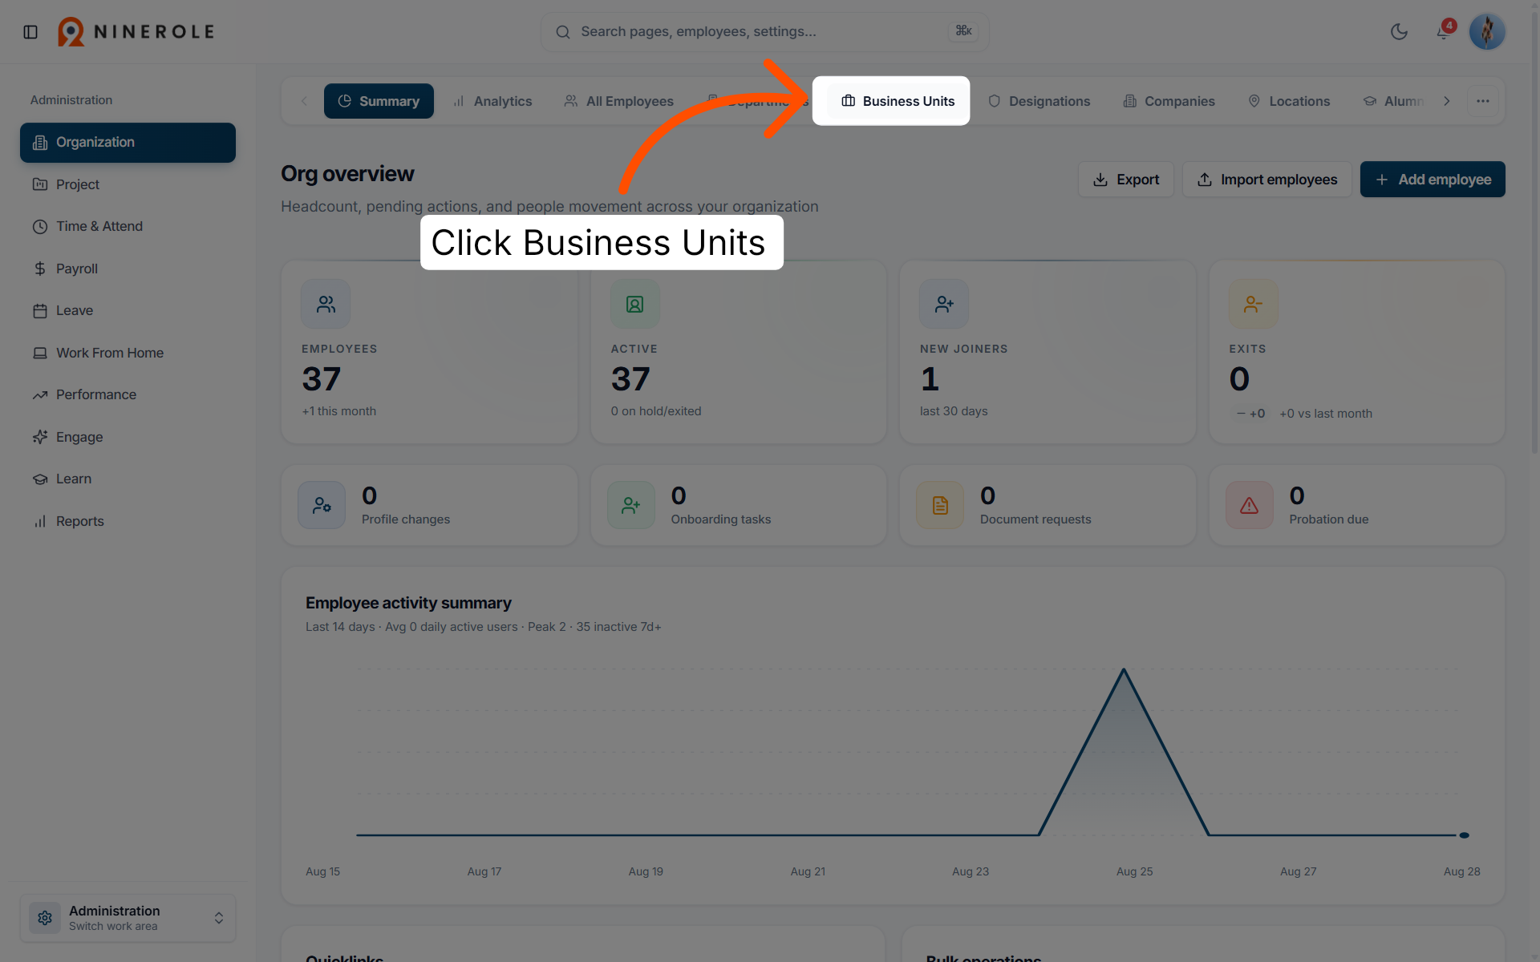Screen dimensions: 1540x962
Task: Focus the search pages input
Action: pyautogui.click(x=764, y=32)
